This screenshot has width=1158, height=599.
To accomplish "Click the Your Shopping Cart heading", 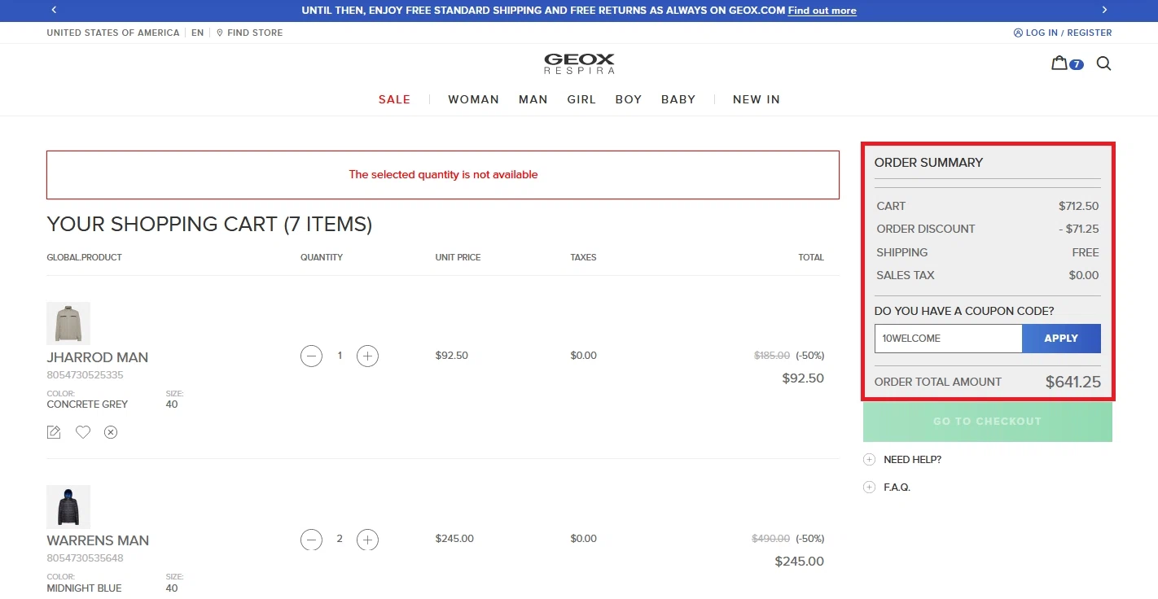I will pos(209,225).
